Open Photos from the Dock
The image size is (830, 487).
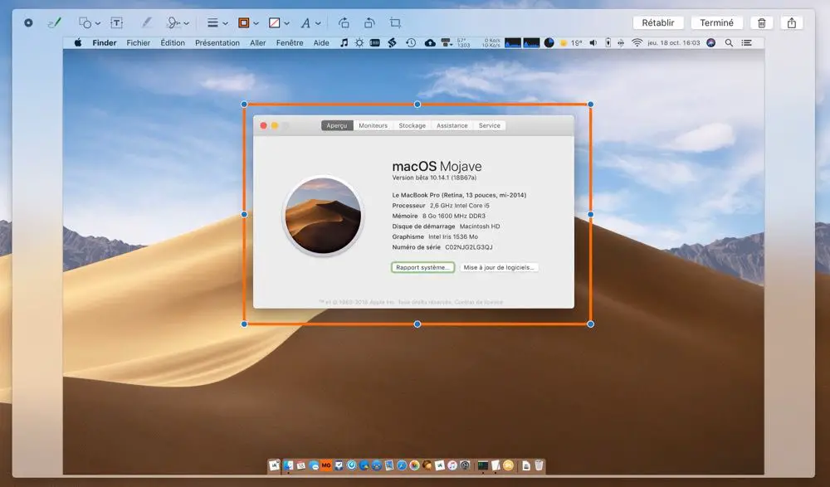pos(414,465)
